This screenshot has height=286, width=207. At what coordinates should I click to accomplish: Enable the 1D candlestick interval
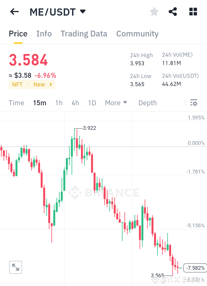coord(92,103)
